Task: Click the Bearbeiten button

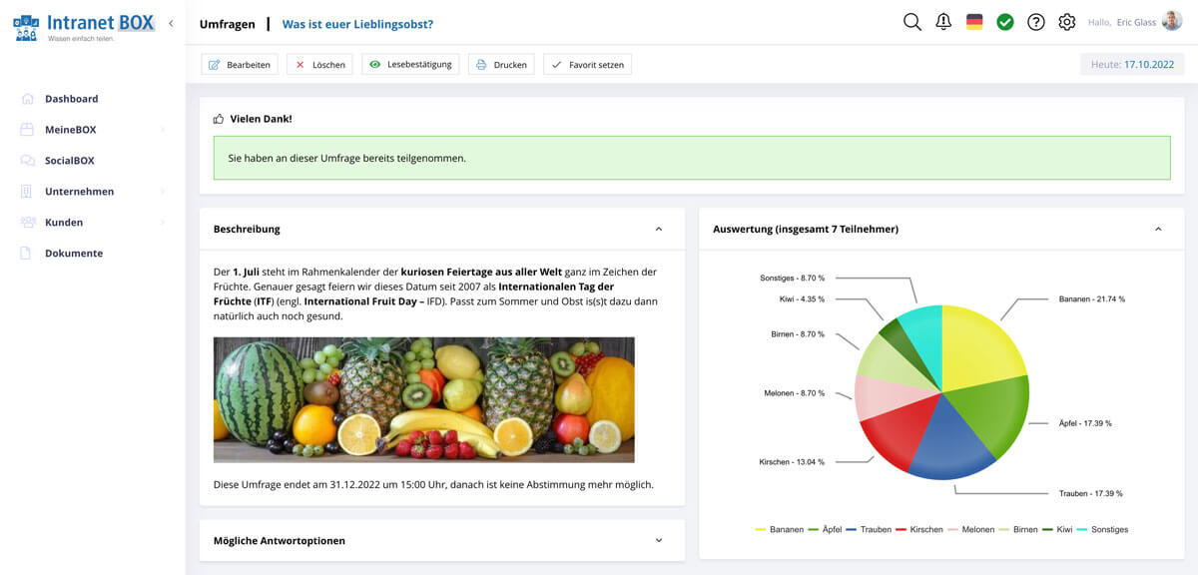Action: [x=238, y=63]
